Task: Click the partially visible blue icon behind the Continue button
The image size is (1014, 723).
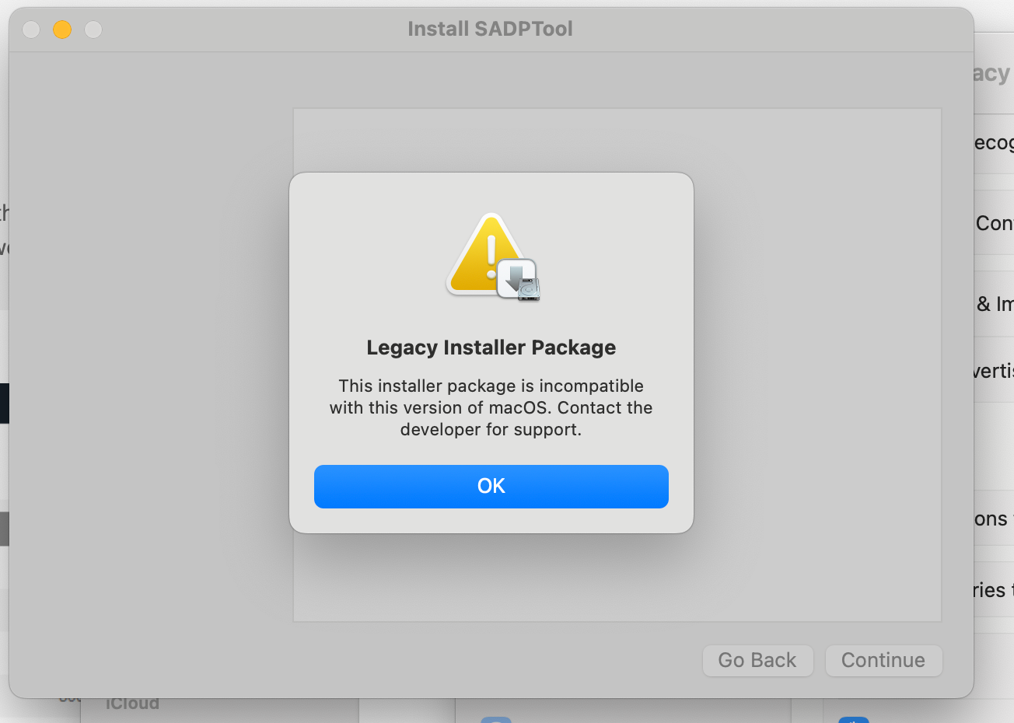Action: [x=853, y=719]
